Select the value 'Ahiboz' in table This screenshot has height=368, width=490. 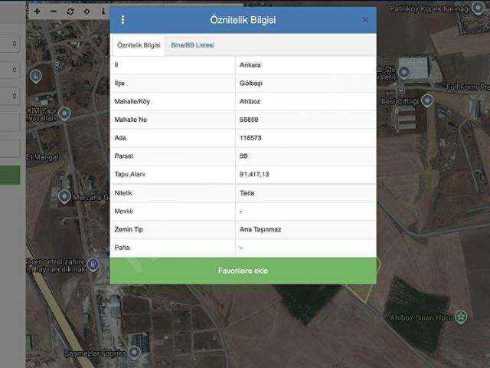250,101
